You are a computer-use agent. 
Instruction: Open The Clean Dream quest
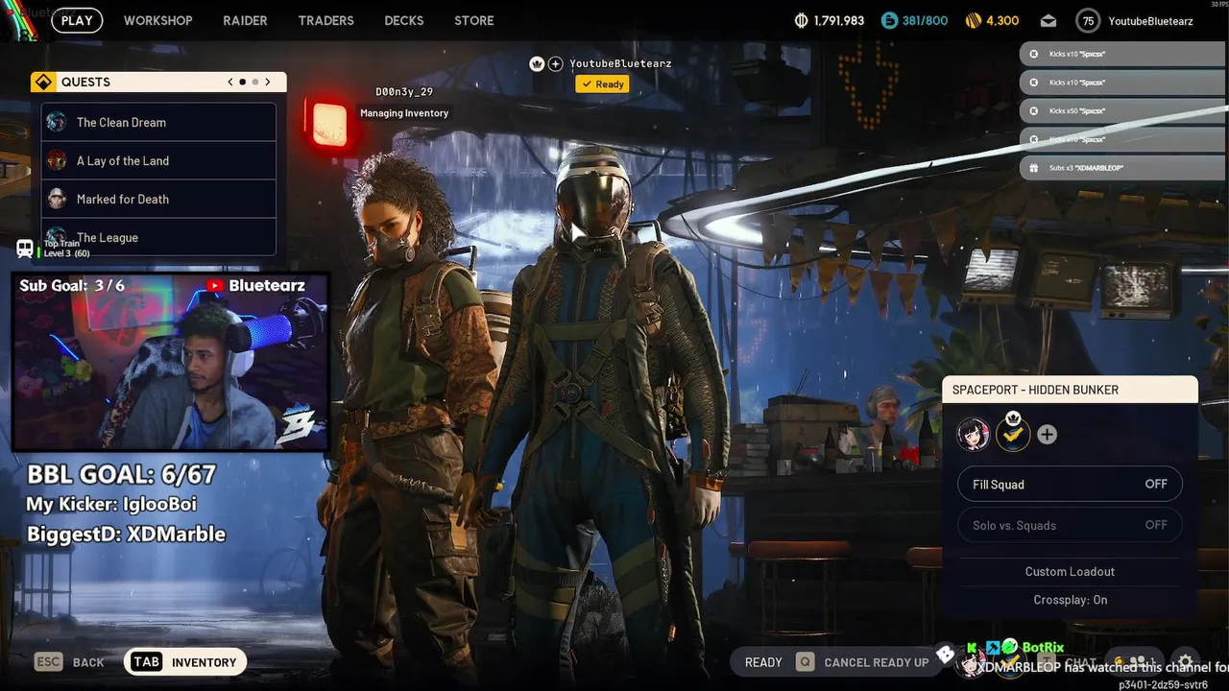[158, 122]
